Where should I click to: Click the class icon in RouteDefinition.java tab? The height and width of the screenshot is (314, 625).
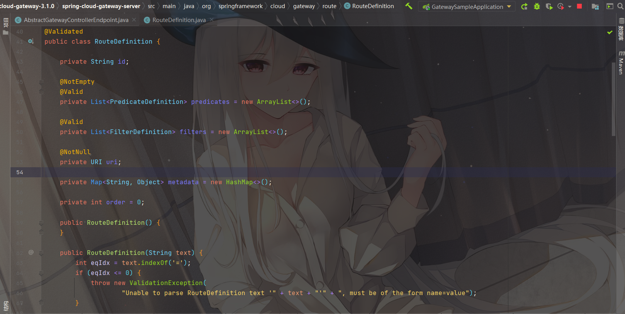coord(147,20)
